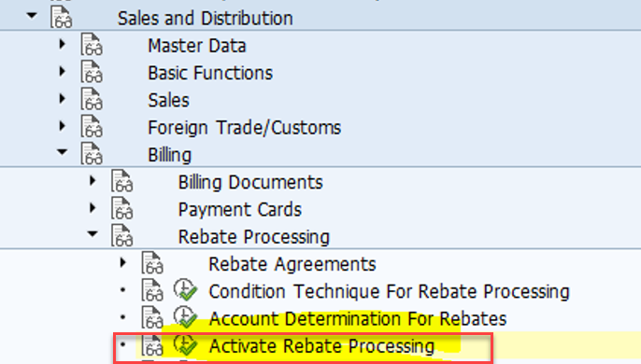Open documentation icon for Rebate Processing

point(122,236)
